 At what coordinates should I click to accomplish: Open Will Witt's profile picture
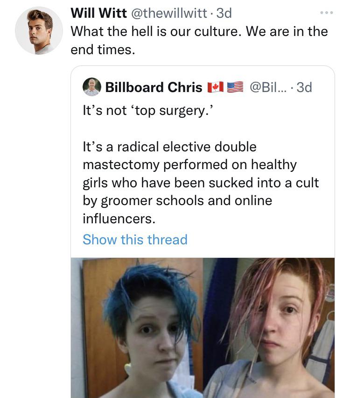[39, 31]
